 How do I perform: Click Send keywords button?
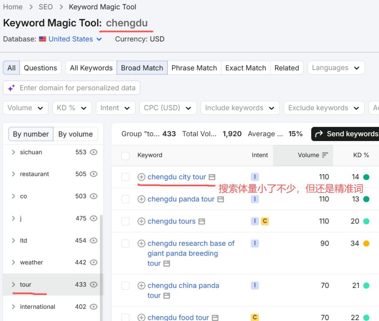click(x=345, y=134)
